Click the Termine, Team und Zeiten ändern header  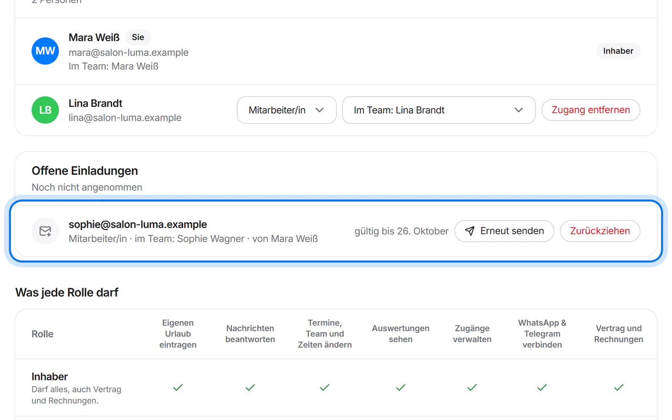pyautogui.click(x=325, y=334)
